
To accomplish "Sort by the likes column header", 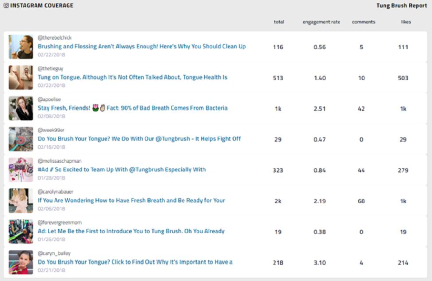I will coord(406,22).
